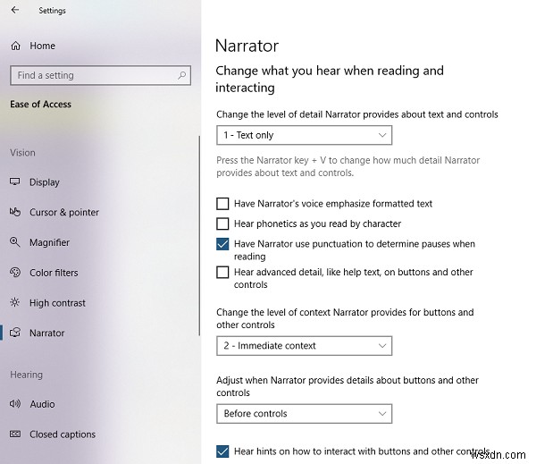This screenshot has height=464, width=536.
Task: Select the Narrator sidebar icon
Action: pos(15,333)
